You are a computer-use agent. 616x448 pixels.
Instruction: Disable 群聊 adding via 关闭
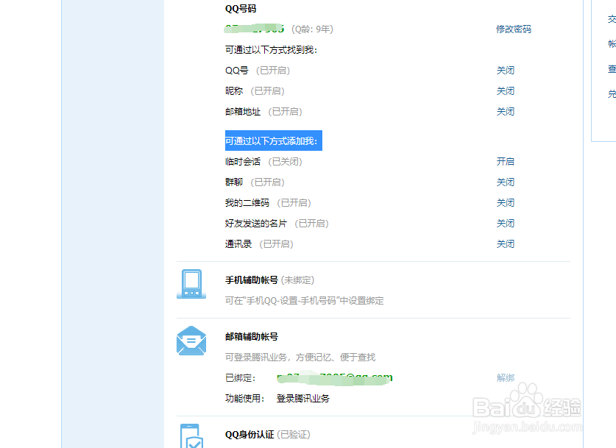pyautogui.click(x=505, y=182)
